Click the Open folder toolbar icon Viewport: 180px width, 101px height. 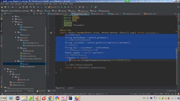[x=2, y=7]
